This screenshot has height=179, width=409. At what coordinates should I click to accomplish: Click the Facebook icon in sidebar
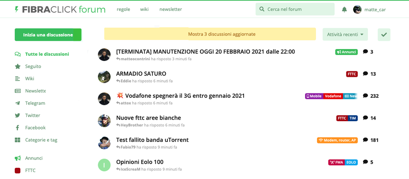coord(18,128)
